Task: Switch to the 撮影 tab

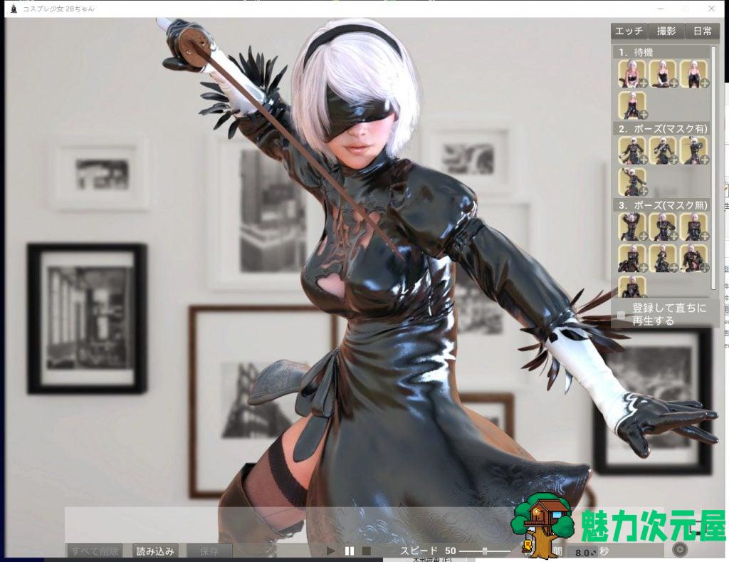Action: tap(666, 31)
